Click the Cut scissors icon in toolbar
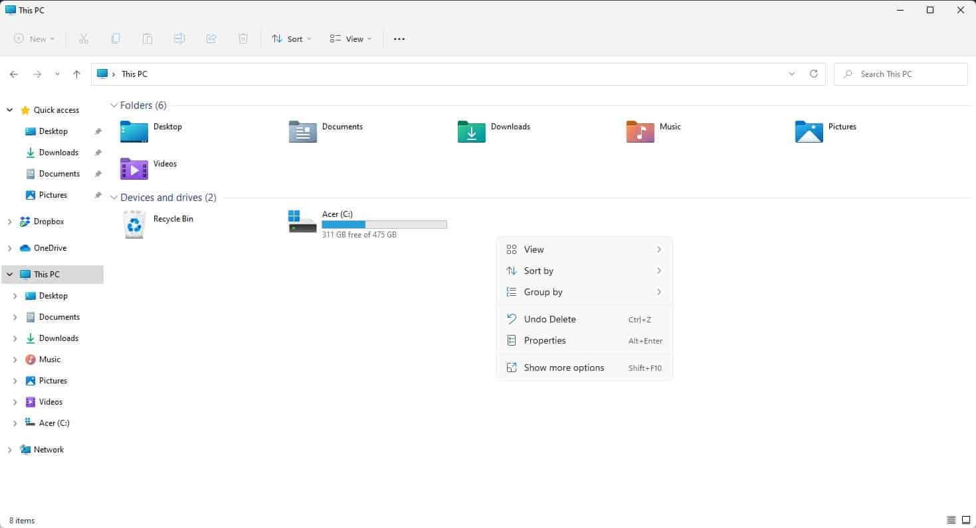The width and height of the screenshot is (976, 528). coord(83,39)
